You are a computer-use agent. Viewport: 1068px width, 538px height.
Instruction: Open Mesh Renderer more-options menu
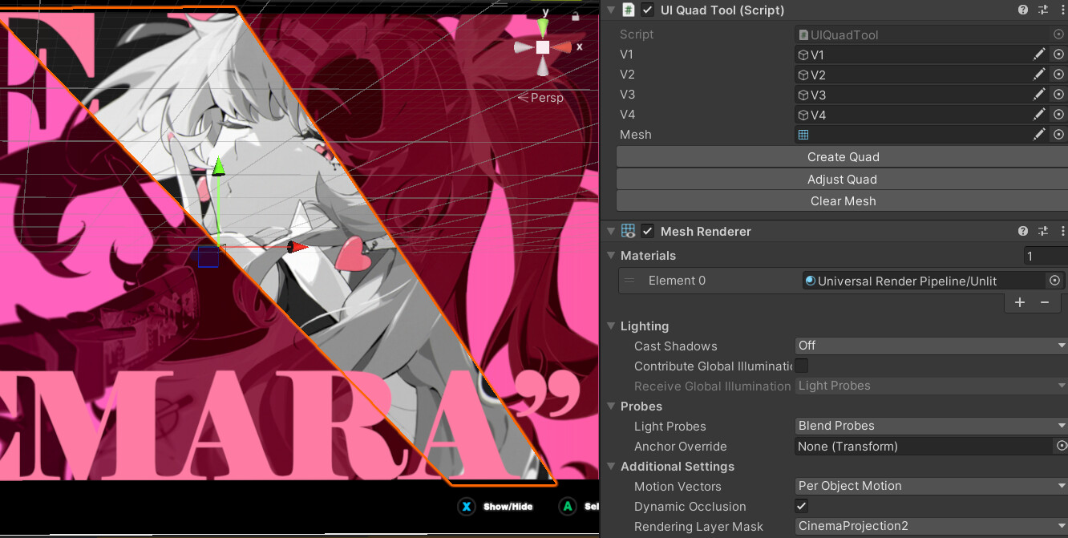tap(1062, 231)
